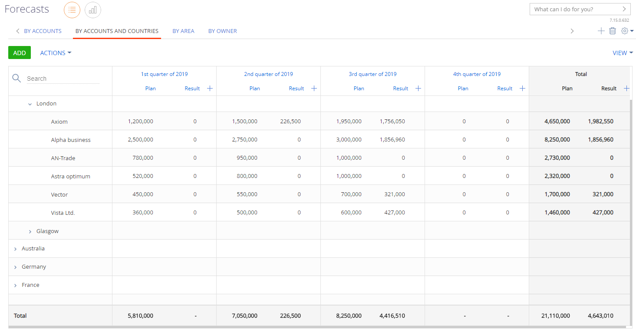
Task: Select the AN-Trade account row
Action: 319,158
